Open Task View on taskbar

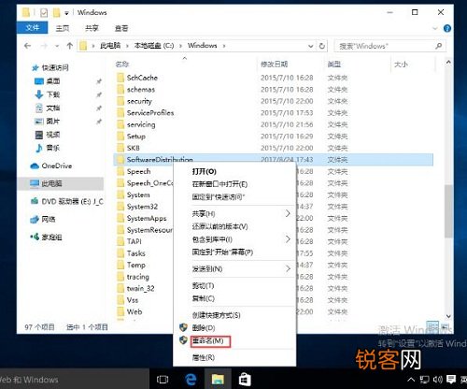pyautogui.click(x=163, y=380)
